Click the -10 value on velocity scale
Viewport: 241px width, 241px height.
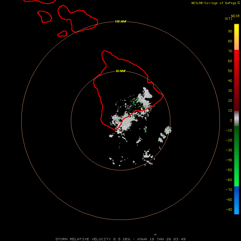(x=229, y=130)
